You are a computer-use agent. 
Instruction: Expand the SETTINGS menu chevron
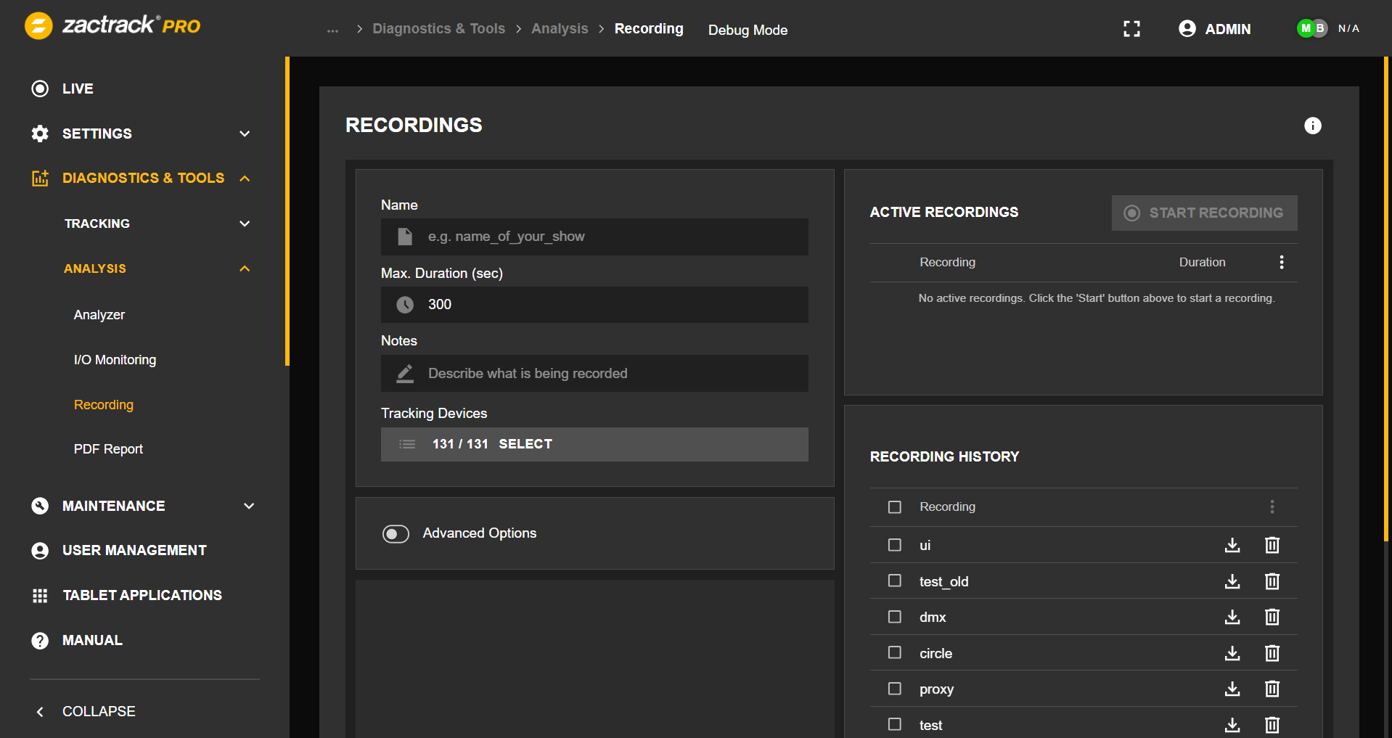click(x=245, y=134)
